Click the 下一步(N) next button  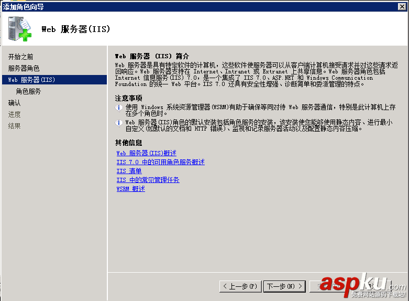click(x=284, y=286)
